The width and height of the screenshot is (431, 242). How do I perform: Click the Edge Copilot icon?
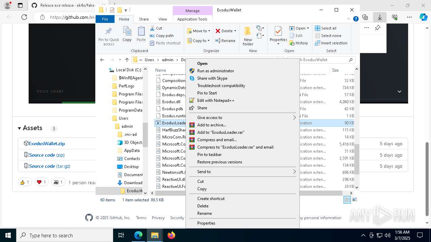coord(424,17)
